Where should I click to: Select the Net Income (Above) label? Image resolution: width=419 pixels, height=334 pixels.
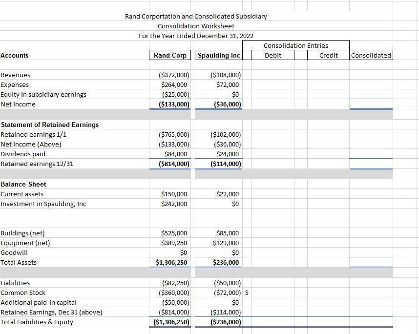pyautogui.click(x=31, y=144)
